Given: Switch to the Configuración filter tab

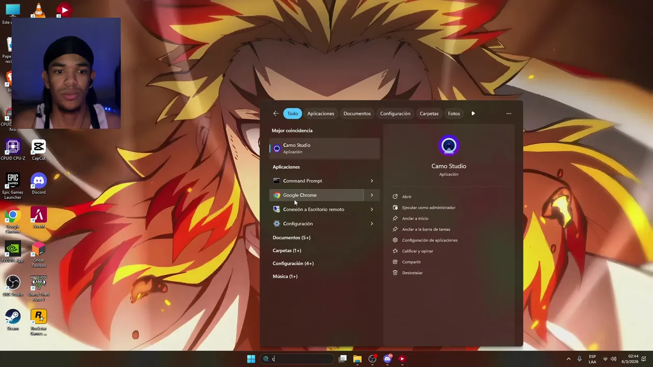Looking at the screenshot, I should (395, 114).
